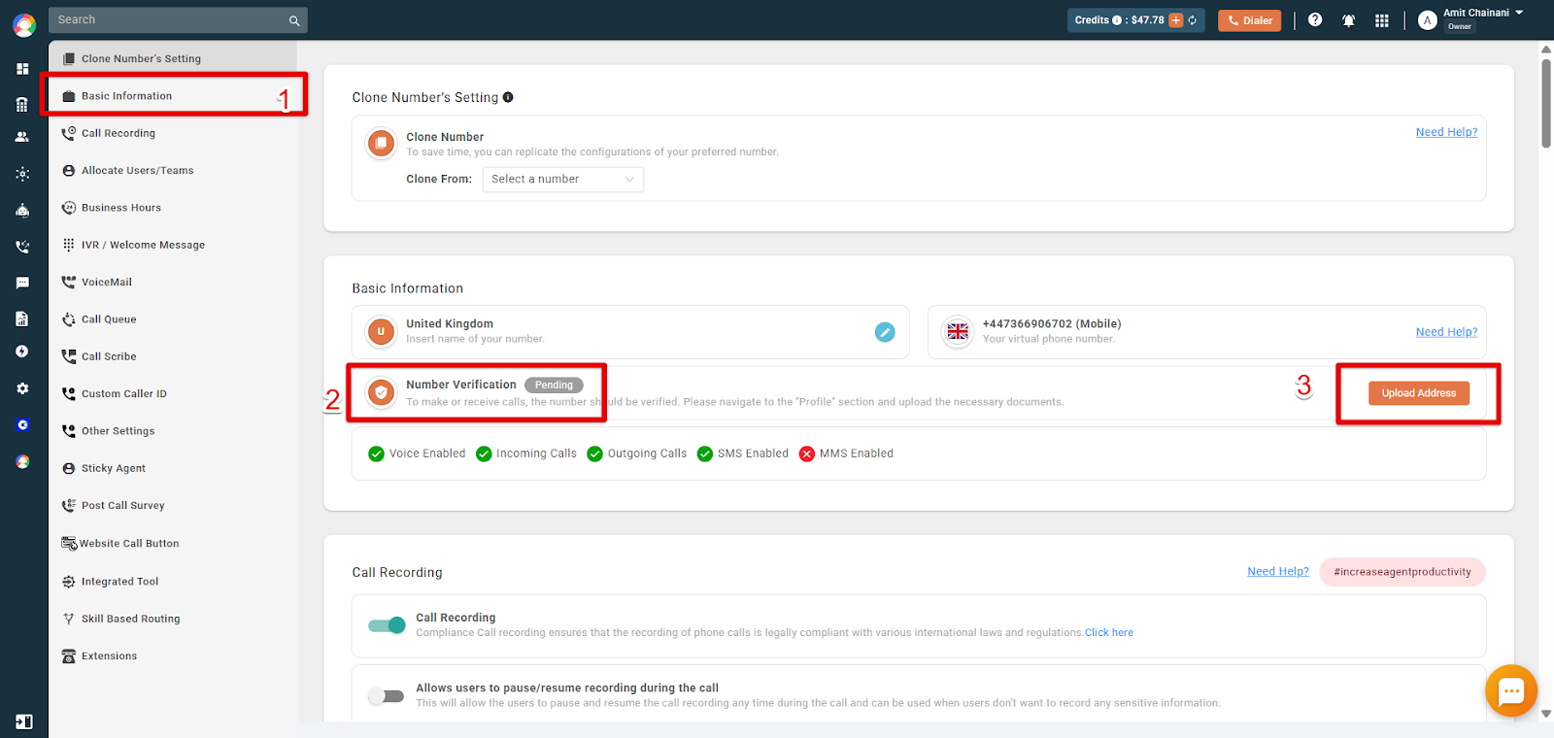This screenshot has width=1554, height=738.
Task: Open Website Call Button section
Action: pos(173,544)
